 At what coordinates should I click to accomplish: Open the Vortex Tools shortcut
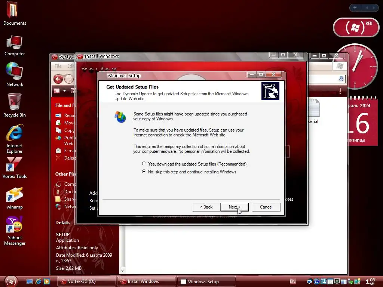[x=15, y=168]
